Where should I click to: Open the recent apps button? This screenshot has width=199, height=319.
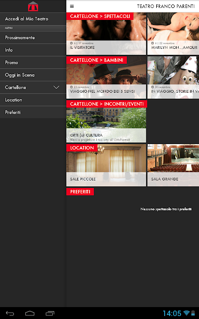(x=50, y=314)
